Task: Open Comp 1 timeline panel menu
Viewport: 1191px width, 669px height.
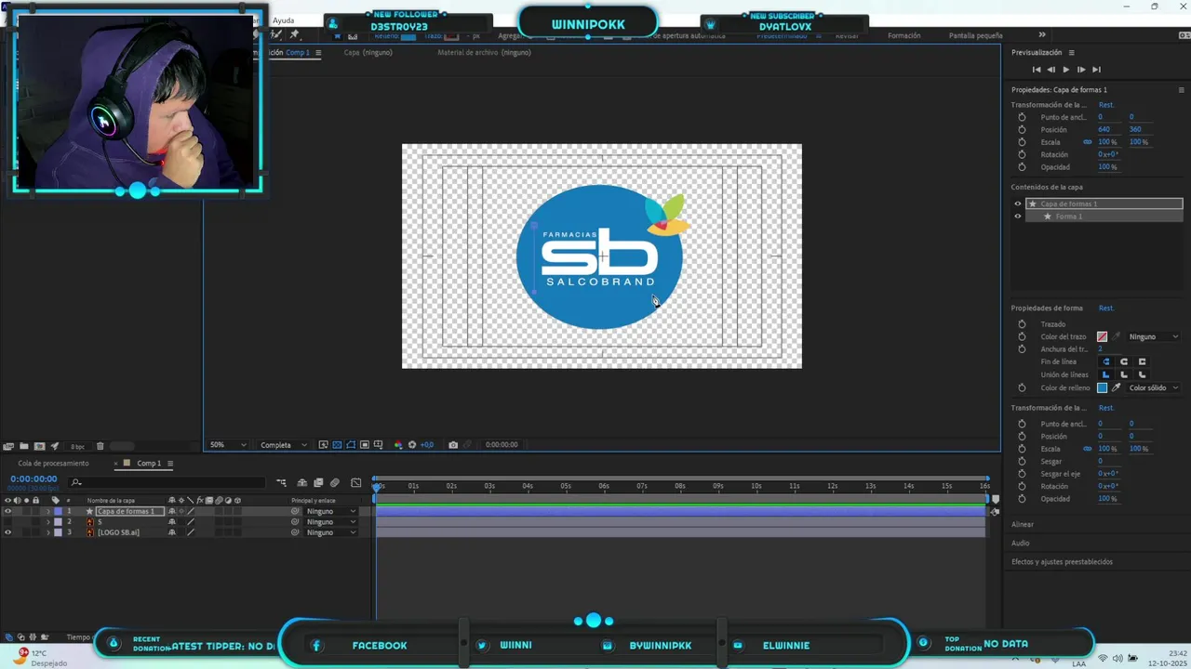Action: click(170, 464)
